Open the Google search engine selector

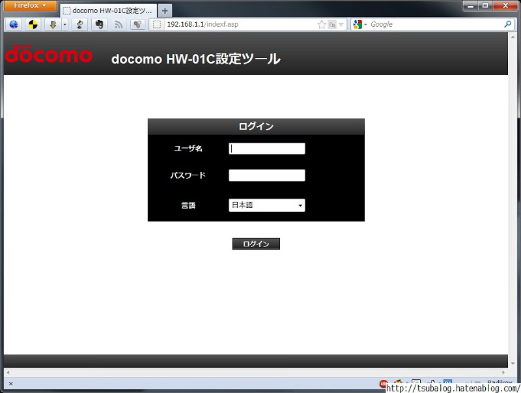click(359, 25)
